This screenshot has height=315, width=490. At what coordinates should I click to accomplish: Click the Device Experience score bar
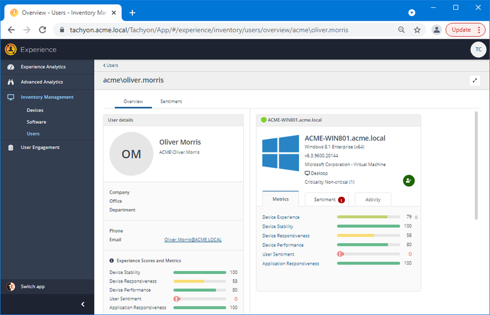[x=369, y=217]
